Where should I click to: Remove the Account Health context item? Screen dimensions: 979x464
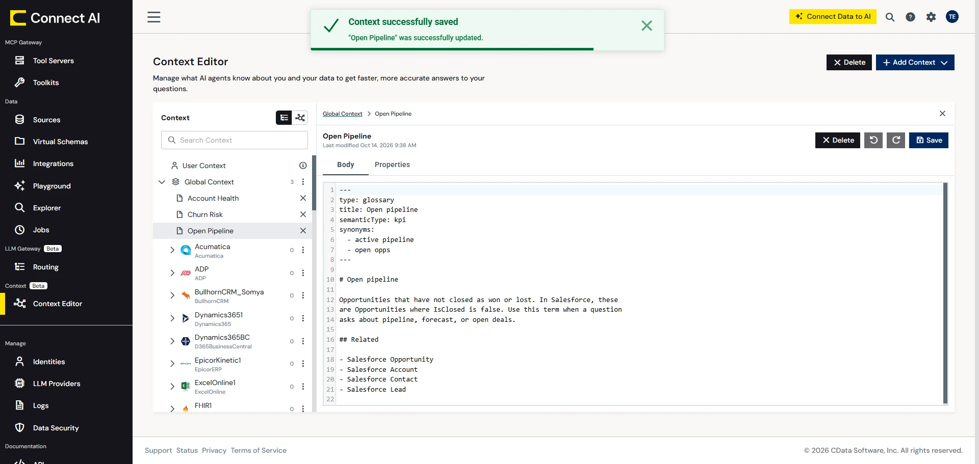click(303, 198)
